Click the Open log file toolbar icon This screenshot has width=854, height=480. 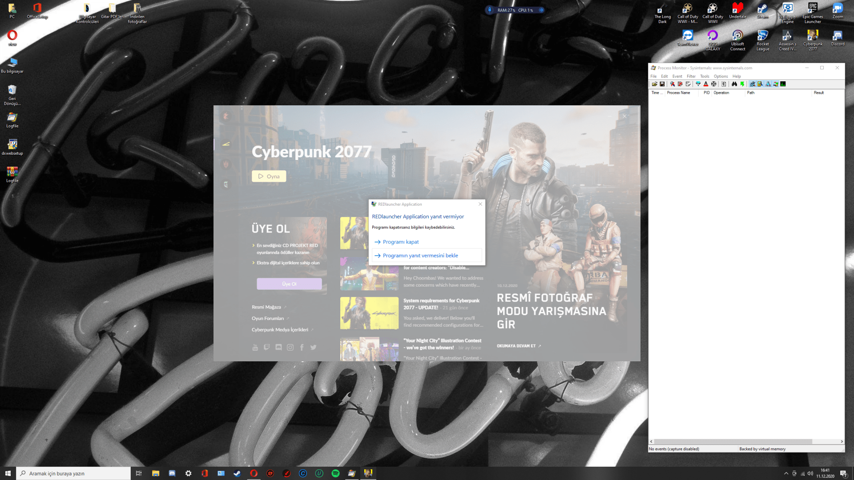(x=654, y=84)
